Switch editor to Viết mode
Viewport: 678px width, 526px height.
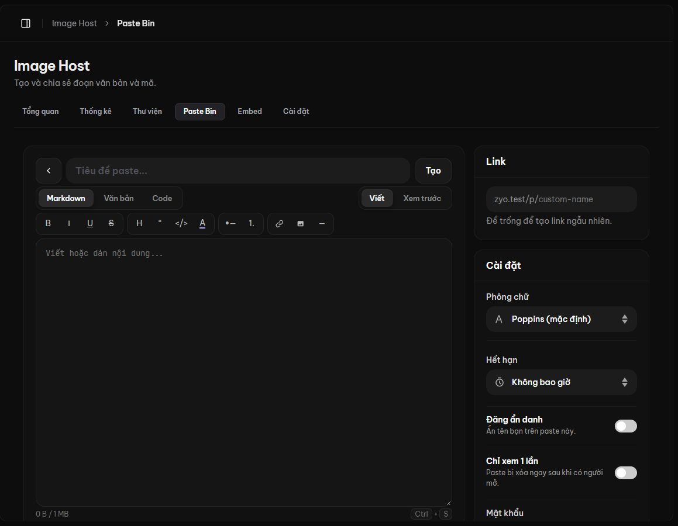pos(377,198)
